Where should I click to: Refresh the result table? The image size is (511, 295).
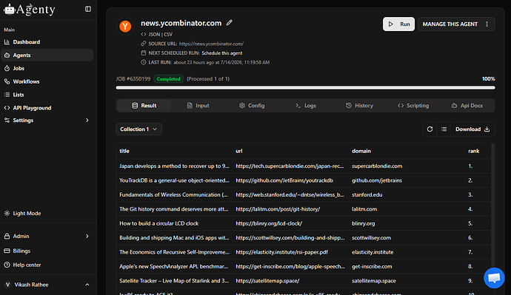pyautogui.click(x=430, y=129)
